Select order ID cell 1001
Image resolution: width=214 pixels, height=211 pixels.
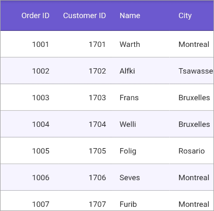click(29, 44)
